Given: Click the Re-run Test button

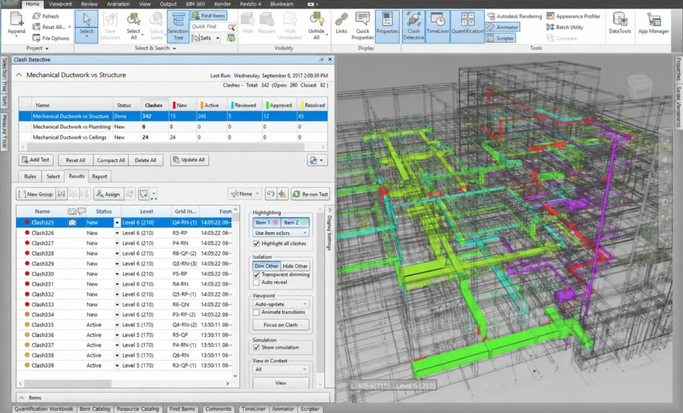Looking at the screenshot, I should 310,194.
